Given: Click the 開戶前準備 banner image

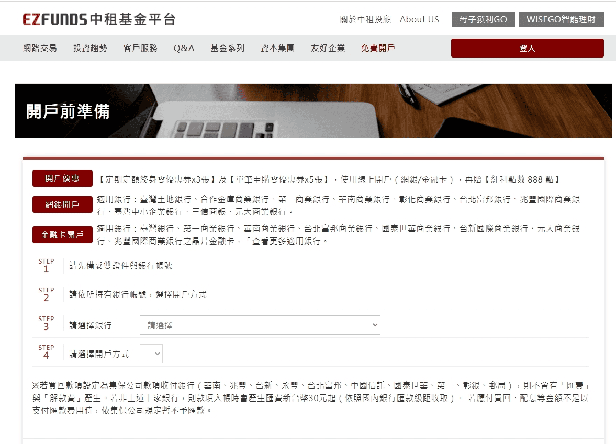Looking at the screenshot, I should pos(313,110).
